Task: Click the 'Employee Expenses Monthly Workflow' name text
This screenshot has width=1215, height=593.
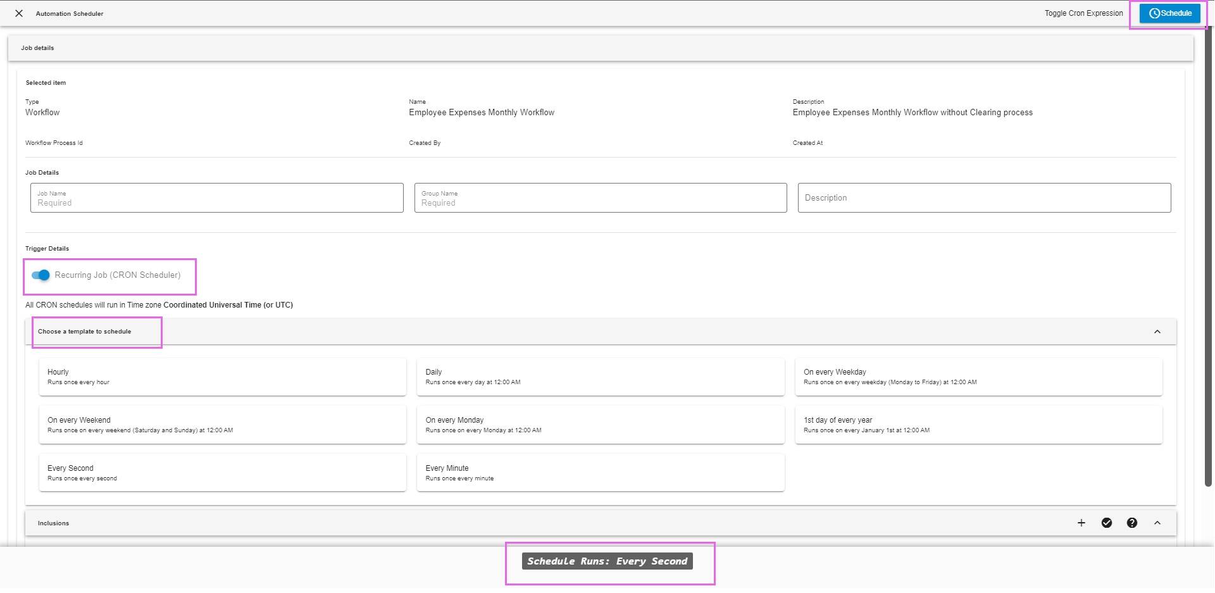Action: point(482,113)
